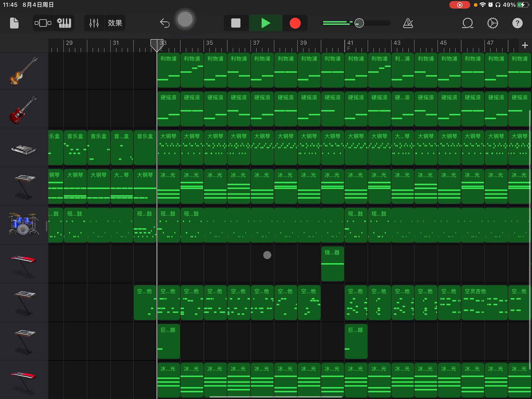Open song settings gear

pyautogui.click(x=493, y=23)
